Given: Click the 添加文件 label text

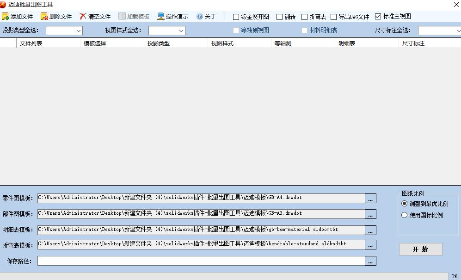Looking at the screenshot, I should [22, 17].
